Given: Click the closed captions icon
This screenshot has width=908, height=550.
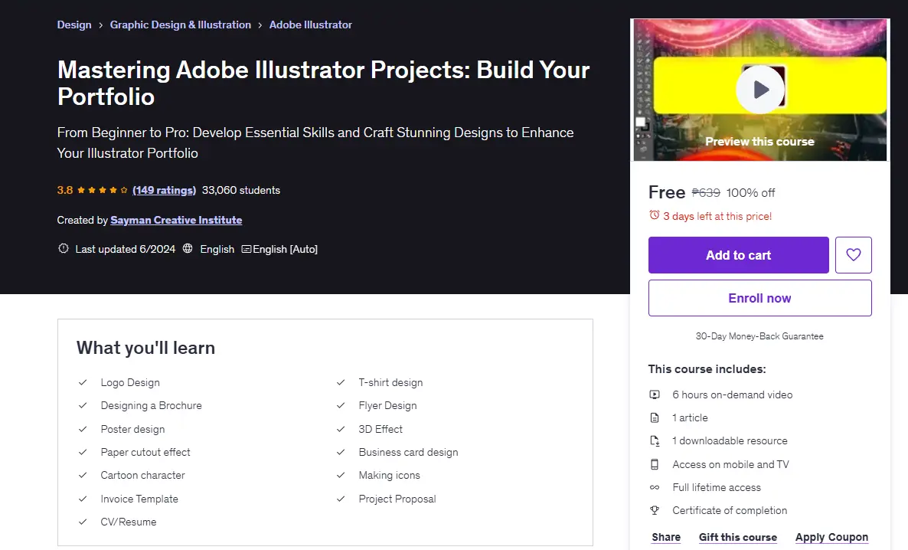Looking at the screenshot, I should 246,249.
